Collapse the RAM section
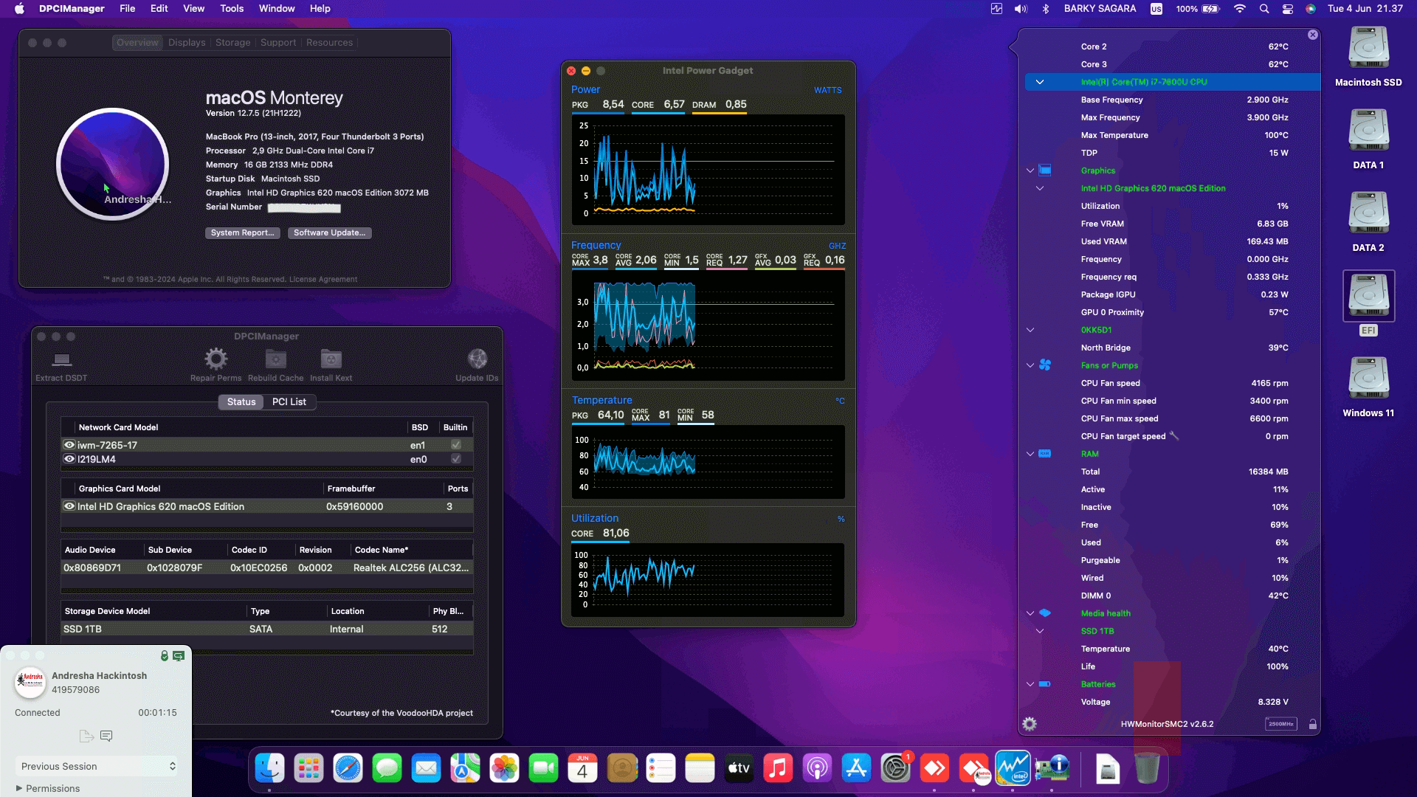Image resolution: width=1417 pixels, height=797 pixels. [1030, 454]
